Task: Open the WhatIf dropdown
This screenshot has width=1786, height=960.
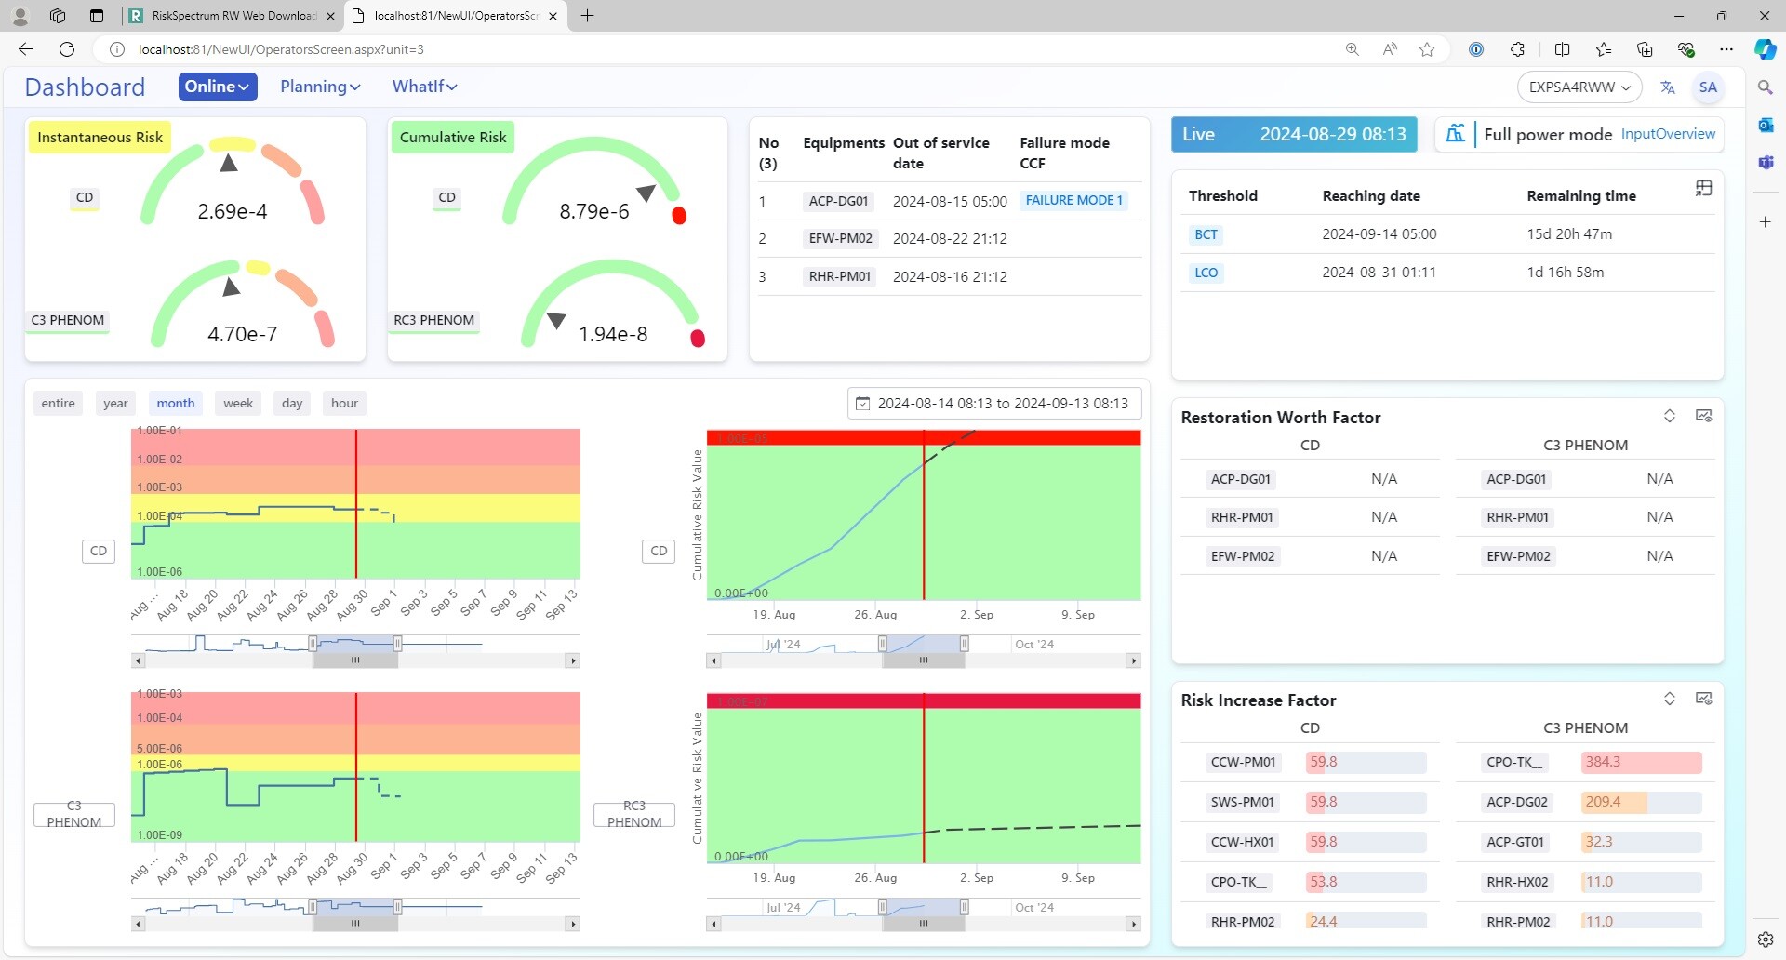Action: pos(424,87)
